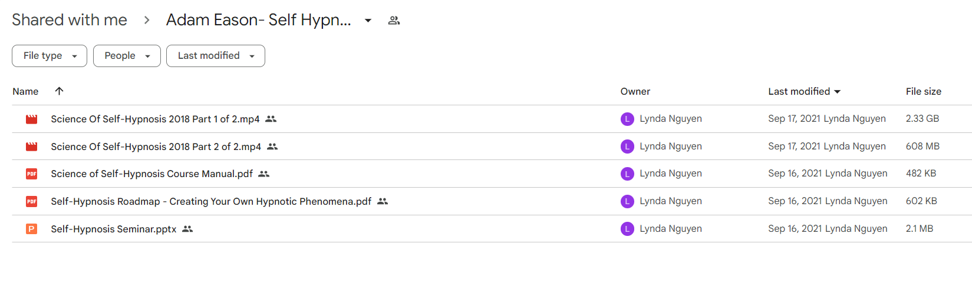972x293 pixels.
Task: Click the owner avatar in Part 2 mp4 row
Action: 627,146
